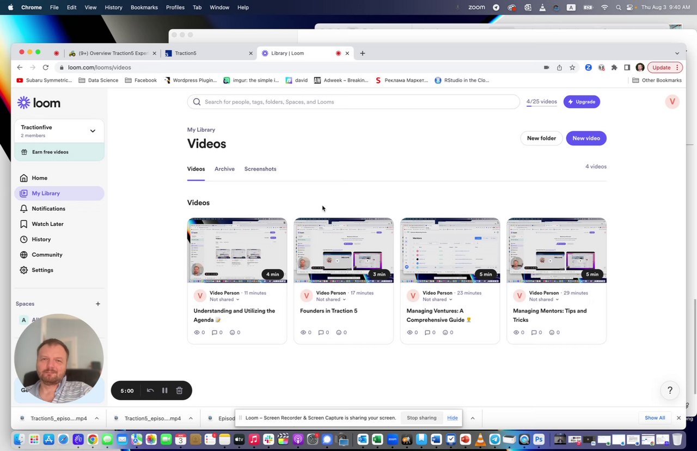Go back in Chrome

(x=20, y=68)
